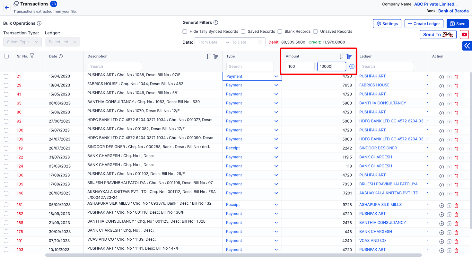Click the maximum Amount field showing 10000
Viewport: 472px width, 257px height.
pos(332,66)
